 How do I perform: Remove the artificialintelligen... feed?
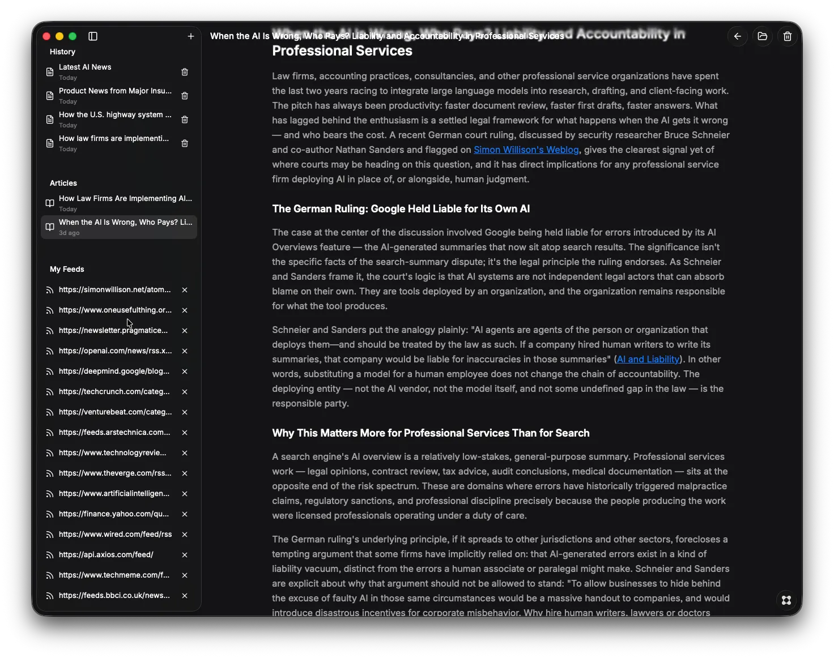[185, 494]
